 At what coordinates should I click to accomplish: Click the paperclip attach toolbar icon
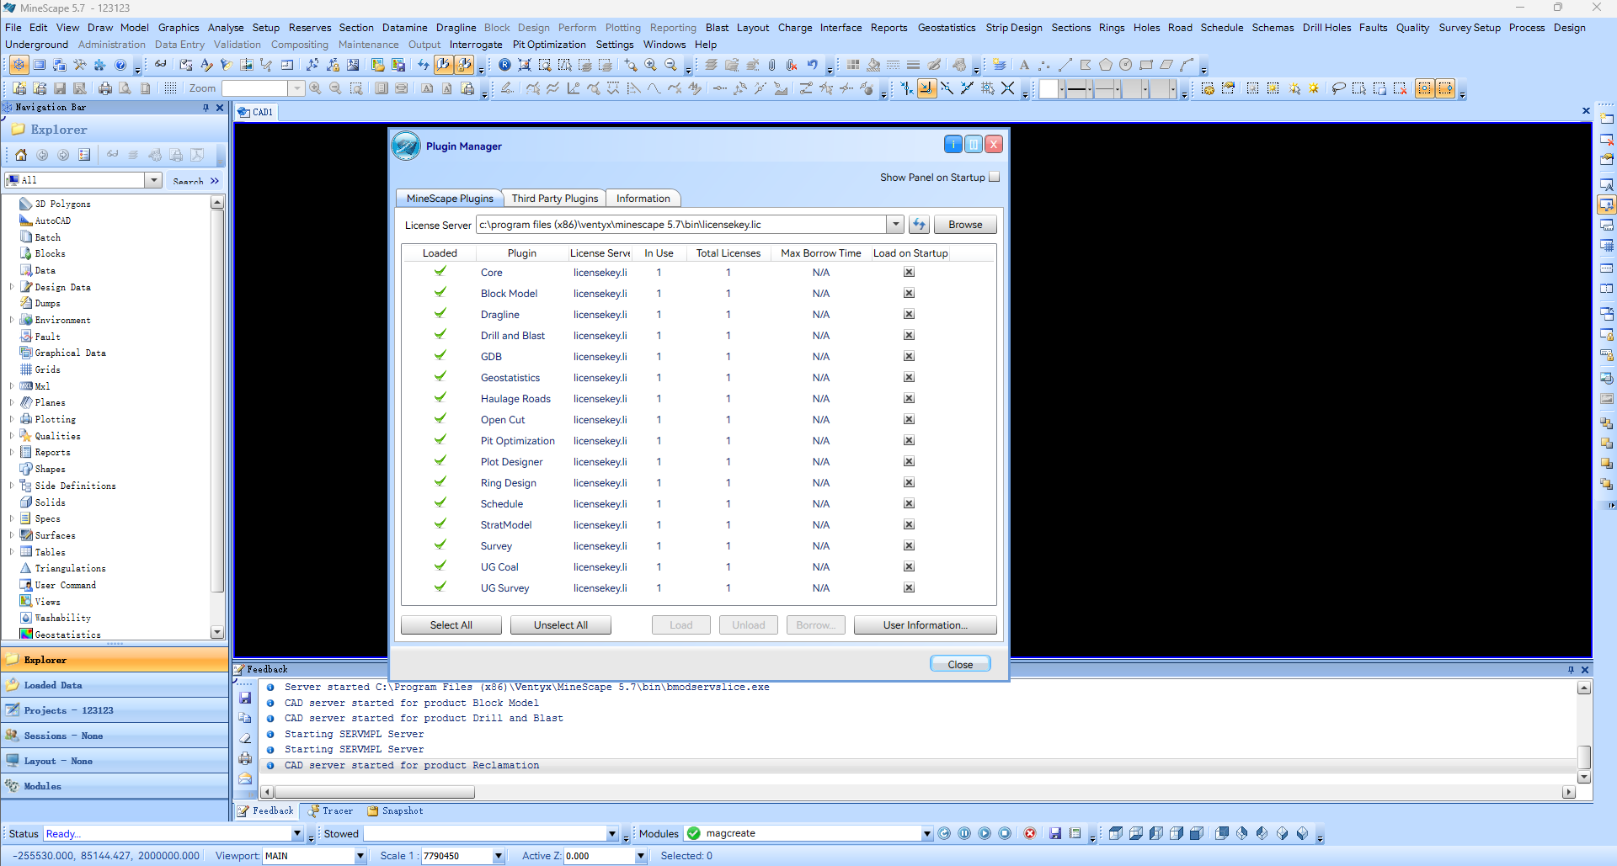point(771,65)
